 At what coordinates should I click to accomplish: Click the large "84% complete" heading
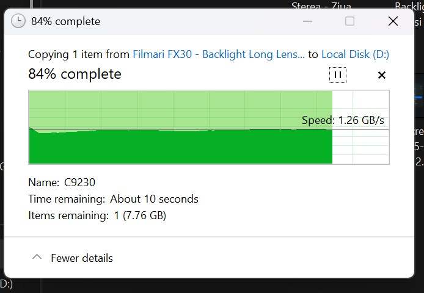[75, 74]
